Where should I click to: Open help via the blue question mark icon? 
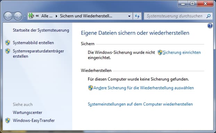(x=210, y=26)
